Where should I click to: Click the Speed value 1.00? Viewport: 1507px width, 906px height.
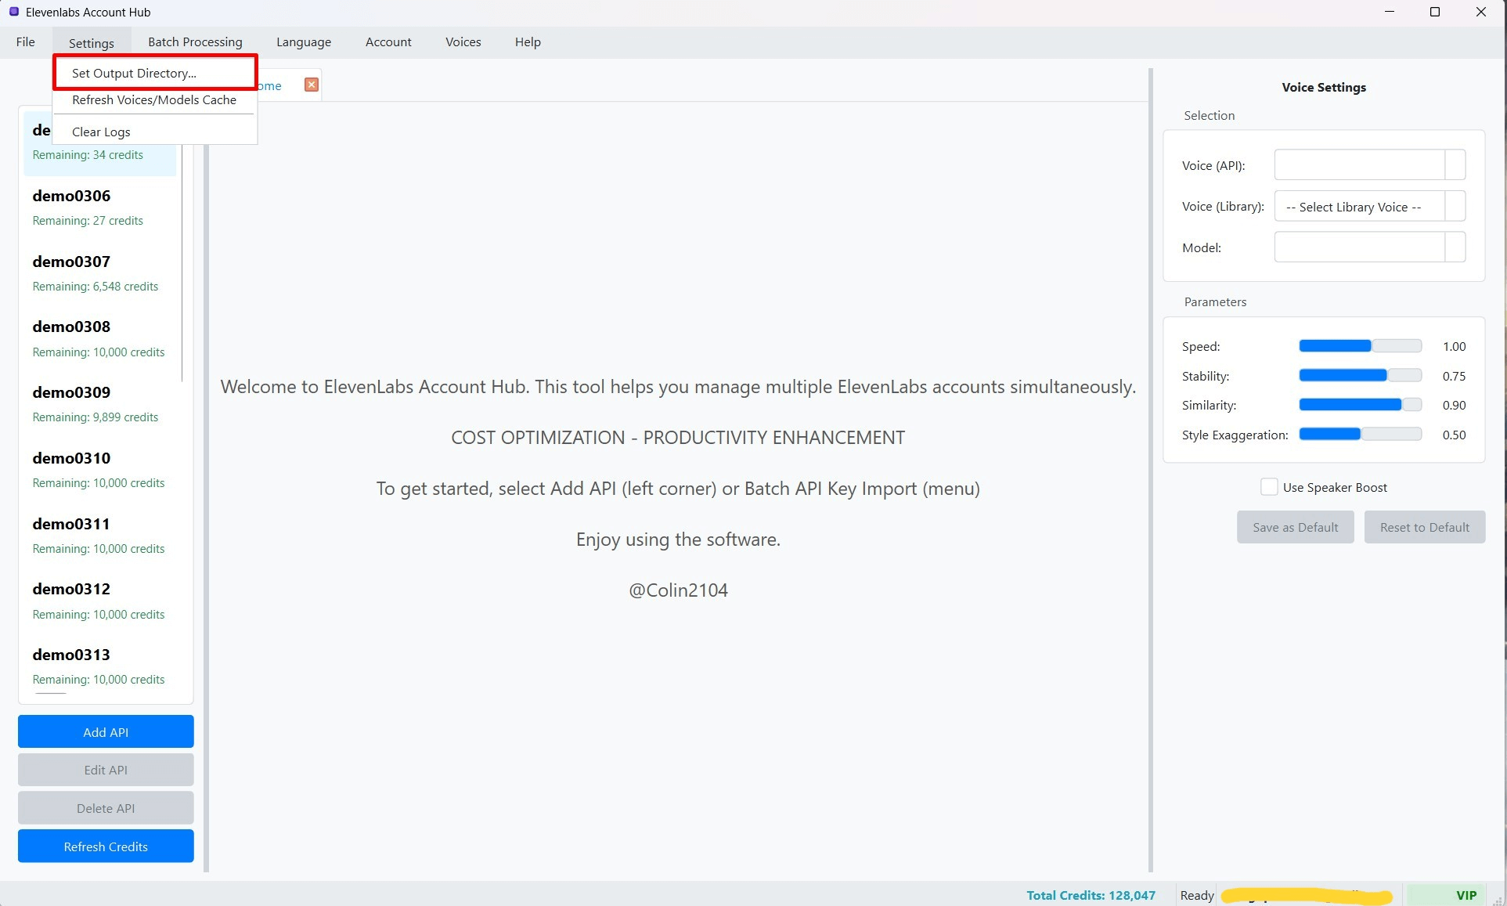(x=1454, y=346)
